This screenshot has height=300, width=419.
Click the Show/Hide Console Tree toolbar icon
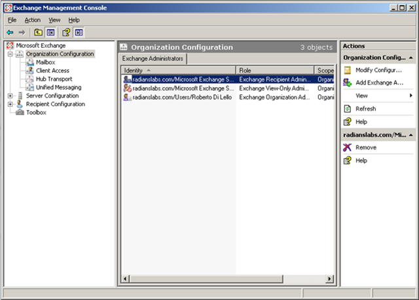pyautogui.click(x=50, y=32)
